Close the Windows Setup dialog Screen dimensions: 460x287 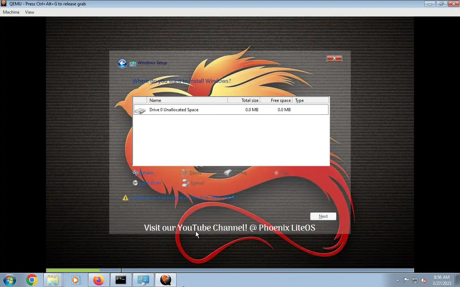334,58
